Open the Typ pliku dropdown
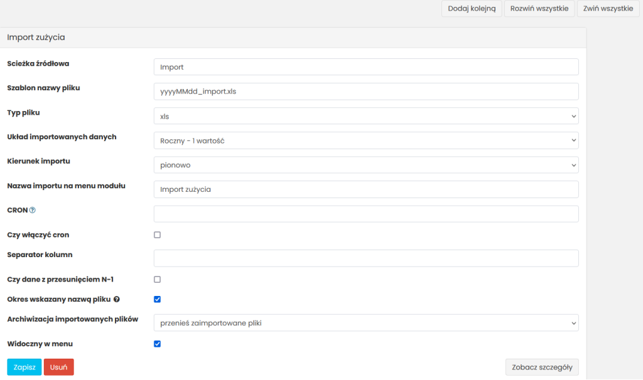Viewport: 643px width, 380px height. click(x=365, y=116)
